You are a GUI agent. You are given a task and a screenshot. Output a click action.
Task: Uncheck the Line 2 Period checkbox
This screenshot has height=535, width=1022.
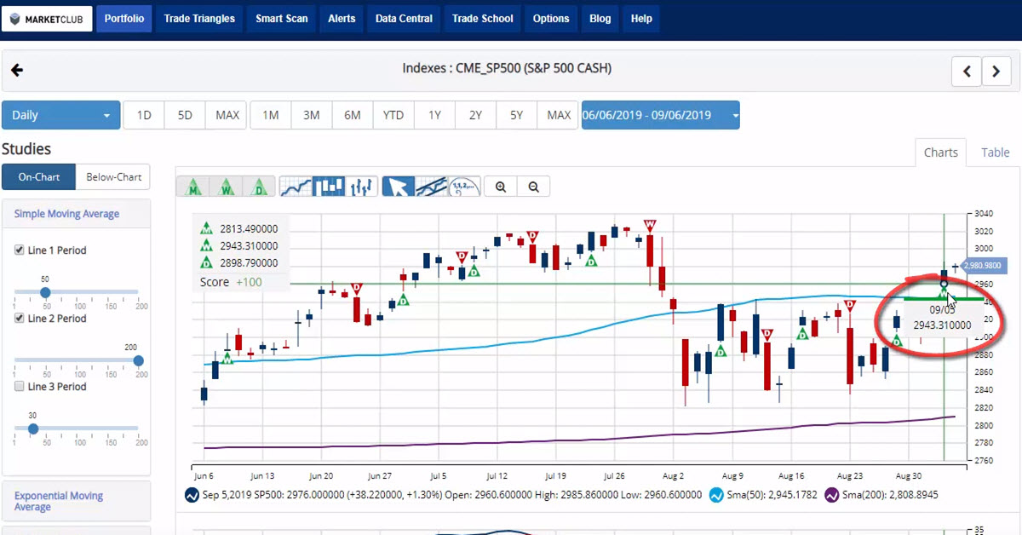20,319
